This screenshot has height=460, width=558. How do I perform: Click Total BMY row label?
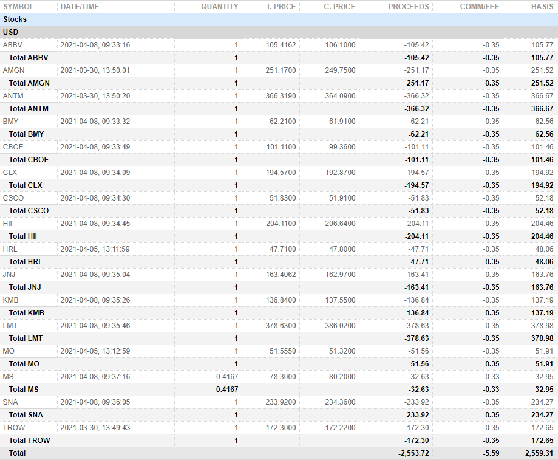coord(26,134)
